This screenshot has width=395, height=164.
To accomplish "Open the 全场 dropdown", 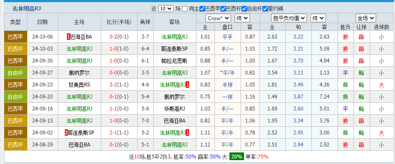I will tap(366, 18).
